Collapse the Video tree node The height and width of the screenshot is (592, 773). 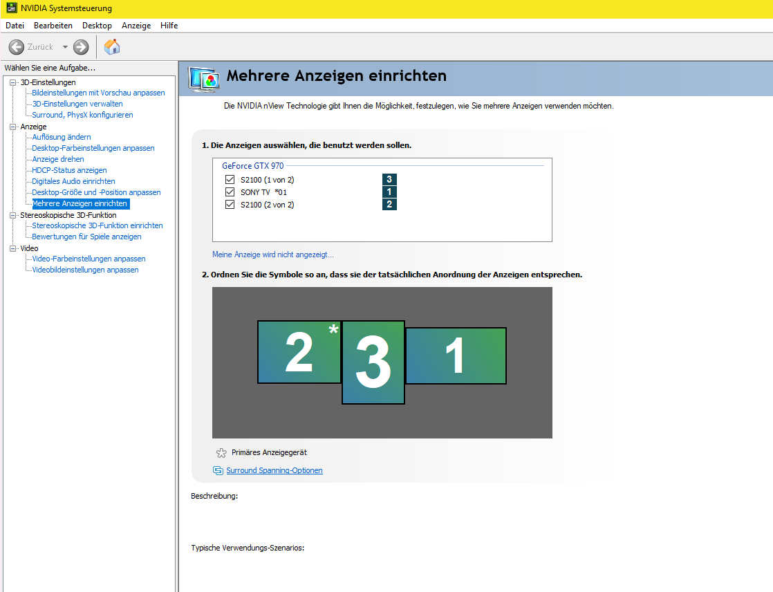tap(13, 248)
